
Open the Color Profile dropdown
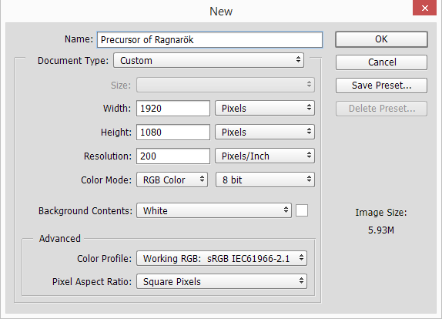[x=222, y=258]
